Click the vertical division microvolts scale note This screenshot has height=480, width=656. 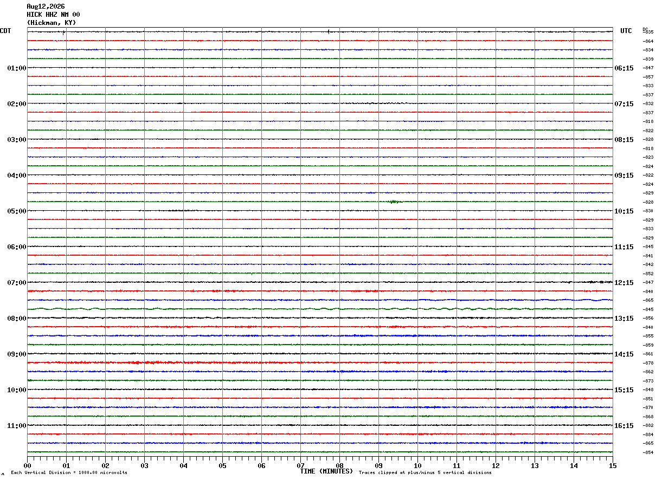69,473
